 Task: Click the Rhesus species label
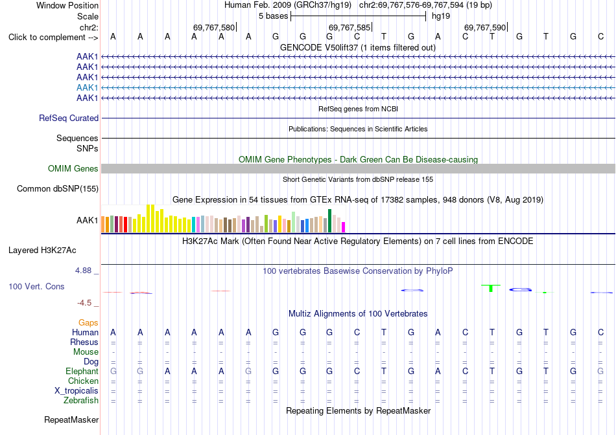(x=84, y=342)
